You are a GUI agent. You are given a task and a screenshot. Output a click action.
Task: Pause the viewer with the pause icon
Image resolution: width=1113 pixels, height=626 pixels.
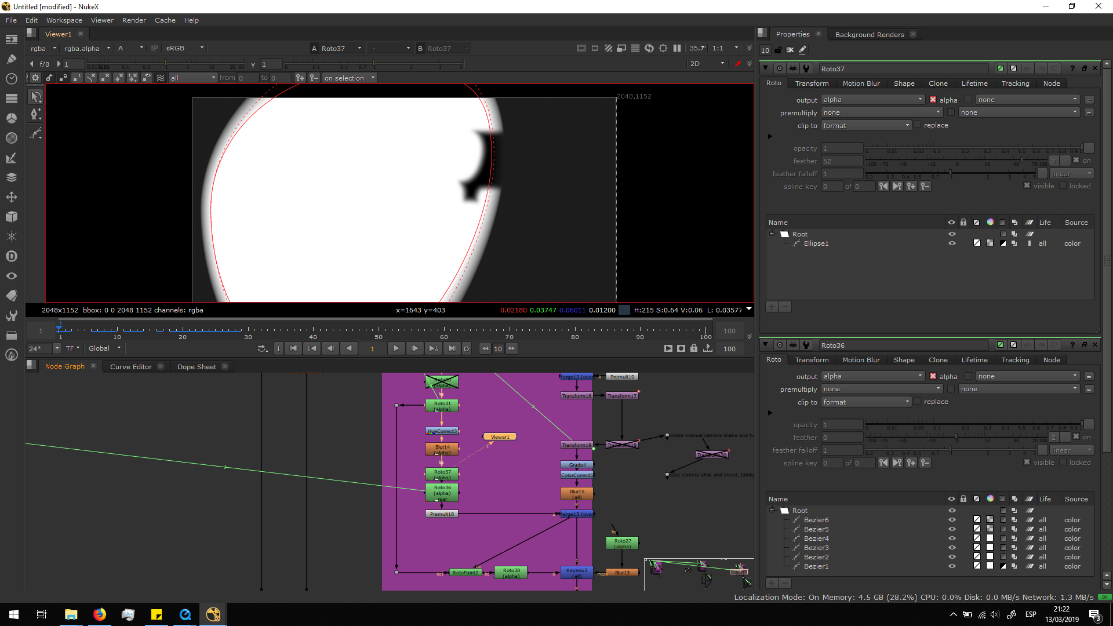(677, 48)
